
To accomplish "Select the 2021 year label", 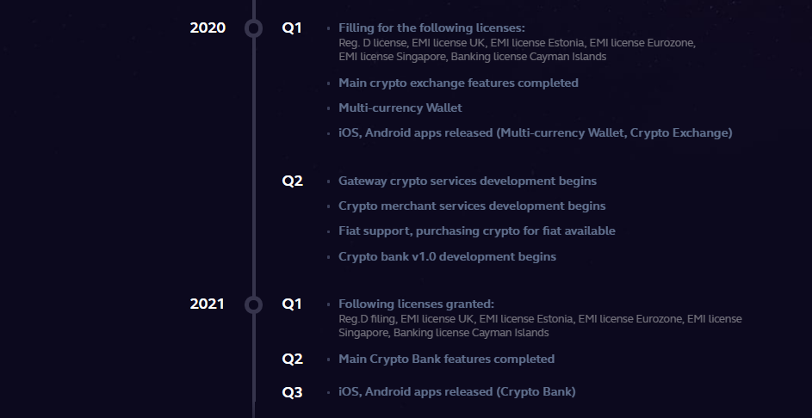I will tap(208, 304).
